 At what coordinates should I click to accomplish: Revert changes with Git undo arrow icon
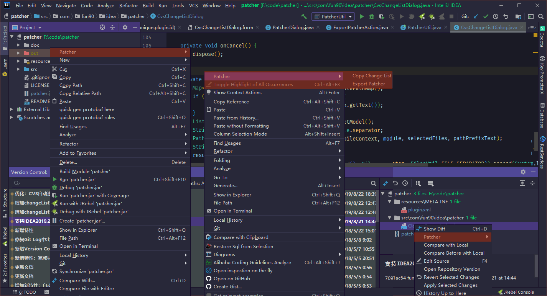(506, 16)
